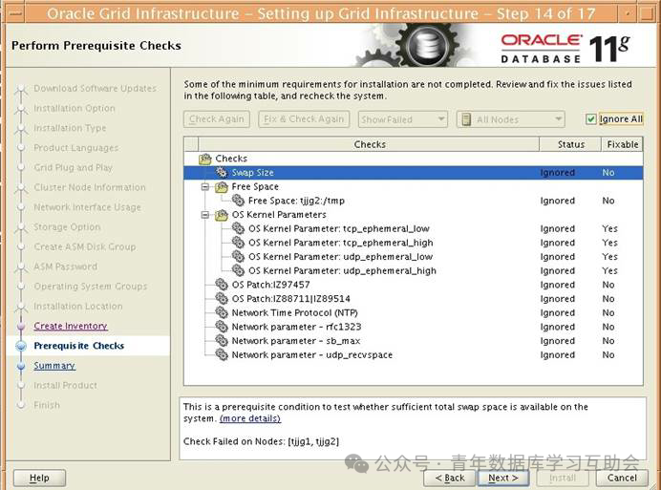Click Fix & Check Again button
Viewport: 661px width, 490px height.
tap(304, 119)
